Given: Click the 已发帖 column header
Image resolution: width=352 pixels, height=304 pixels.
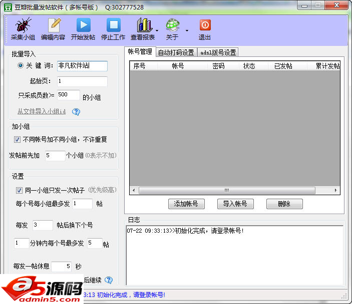Looking at the screenshot, I should pyautogui.click(x=287, y=66).
